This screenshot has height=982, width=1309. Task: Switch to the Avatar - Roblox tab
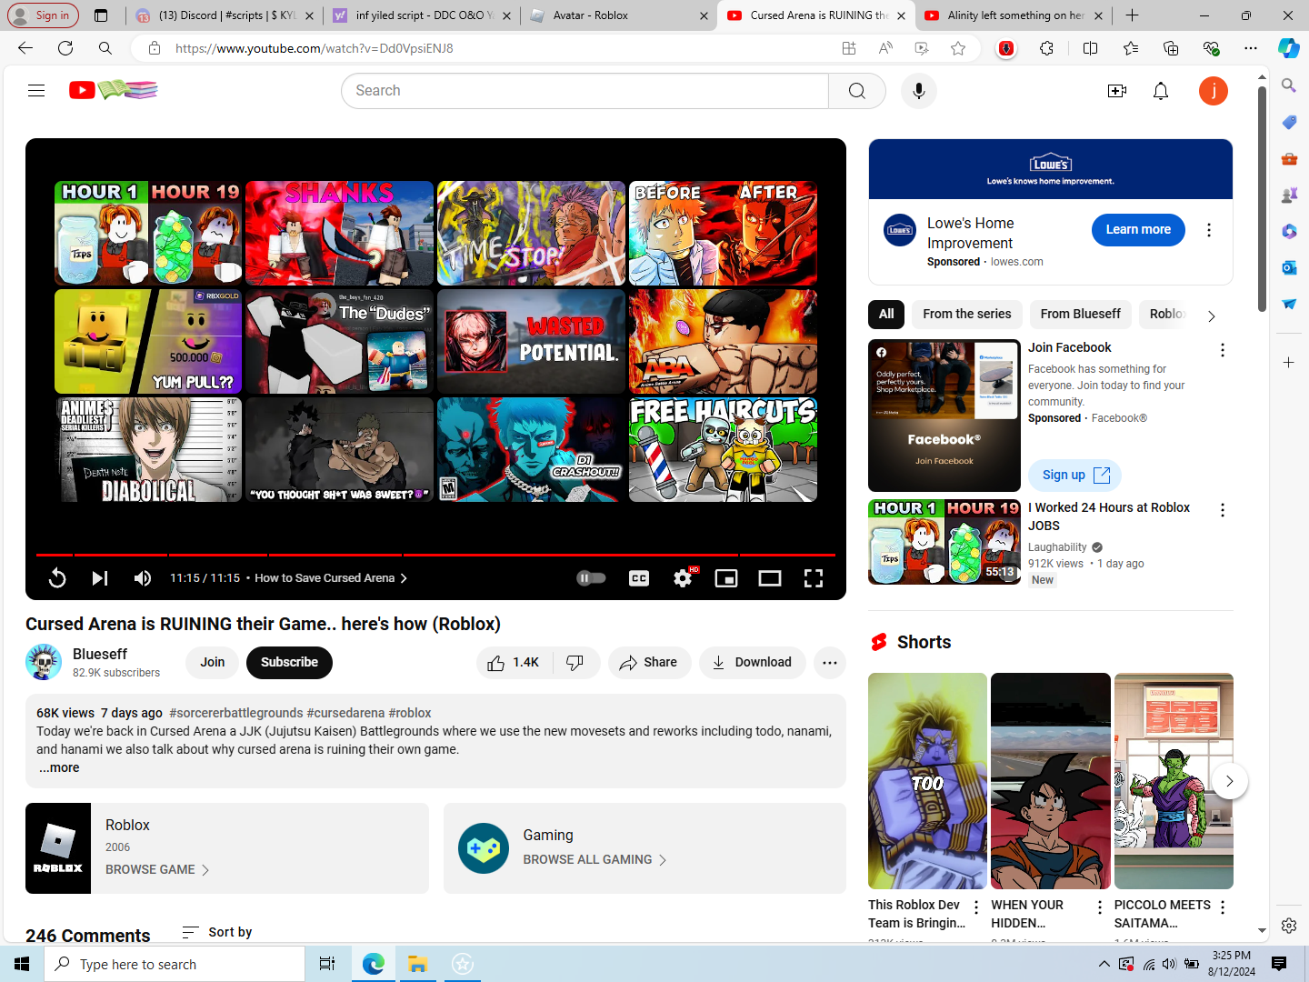[618, 15]
